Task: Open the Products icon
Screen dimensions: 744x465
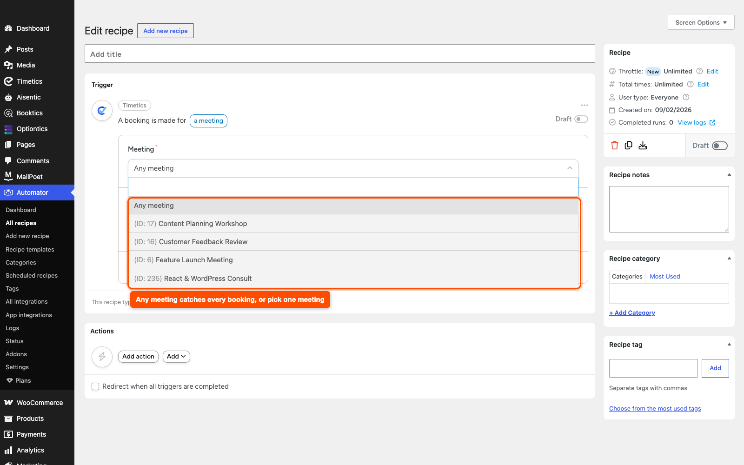Action: [8, 418]
